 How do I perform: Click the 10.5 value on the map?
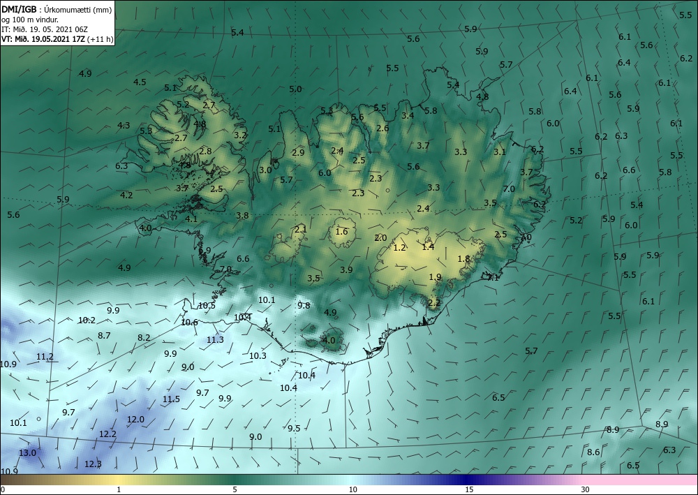click(x=207, y=305)
